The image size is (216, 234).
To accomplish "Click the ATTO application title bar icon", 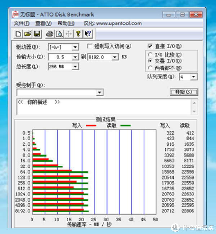I will point(15,14).
